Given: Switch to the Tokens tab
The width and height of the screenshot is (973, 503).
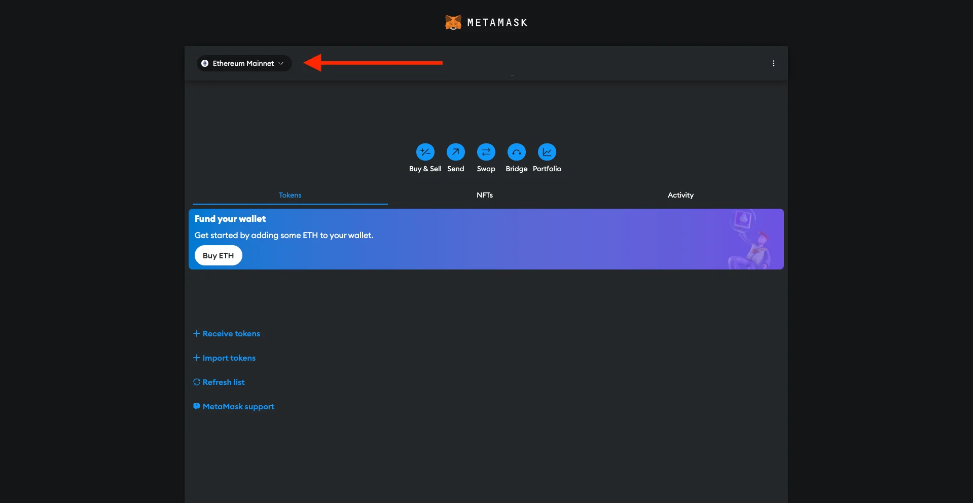Looking at the screenshot, I should (x=290, y=195).
